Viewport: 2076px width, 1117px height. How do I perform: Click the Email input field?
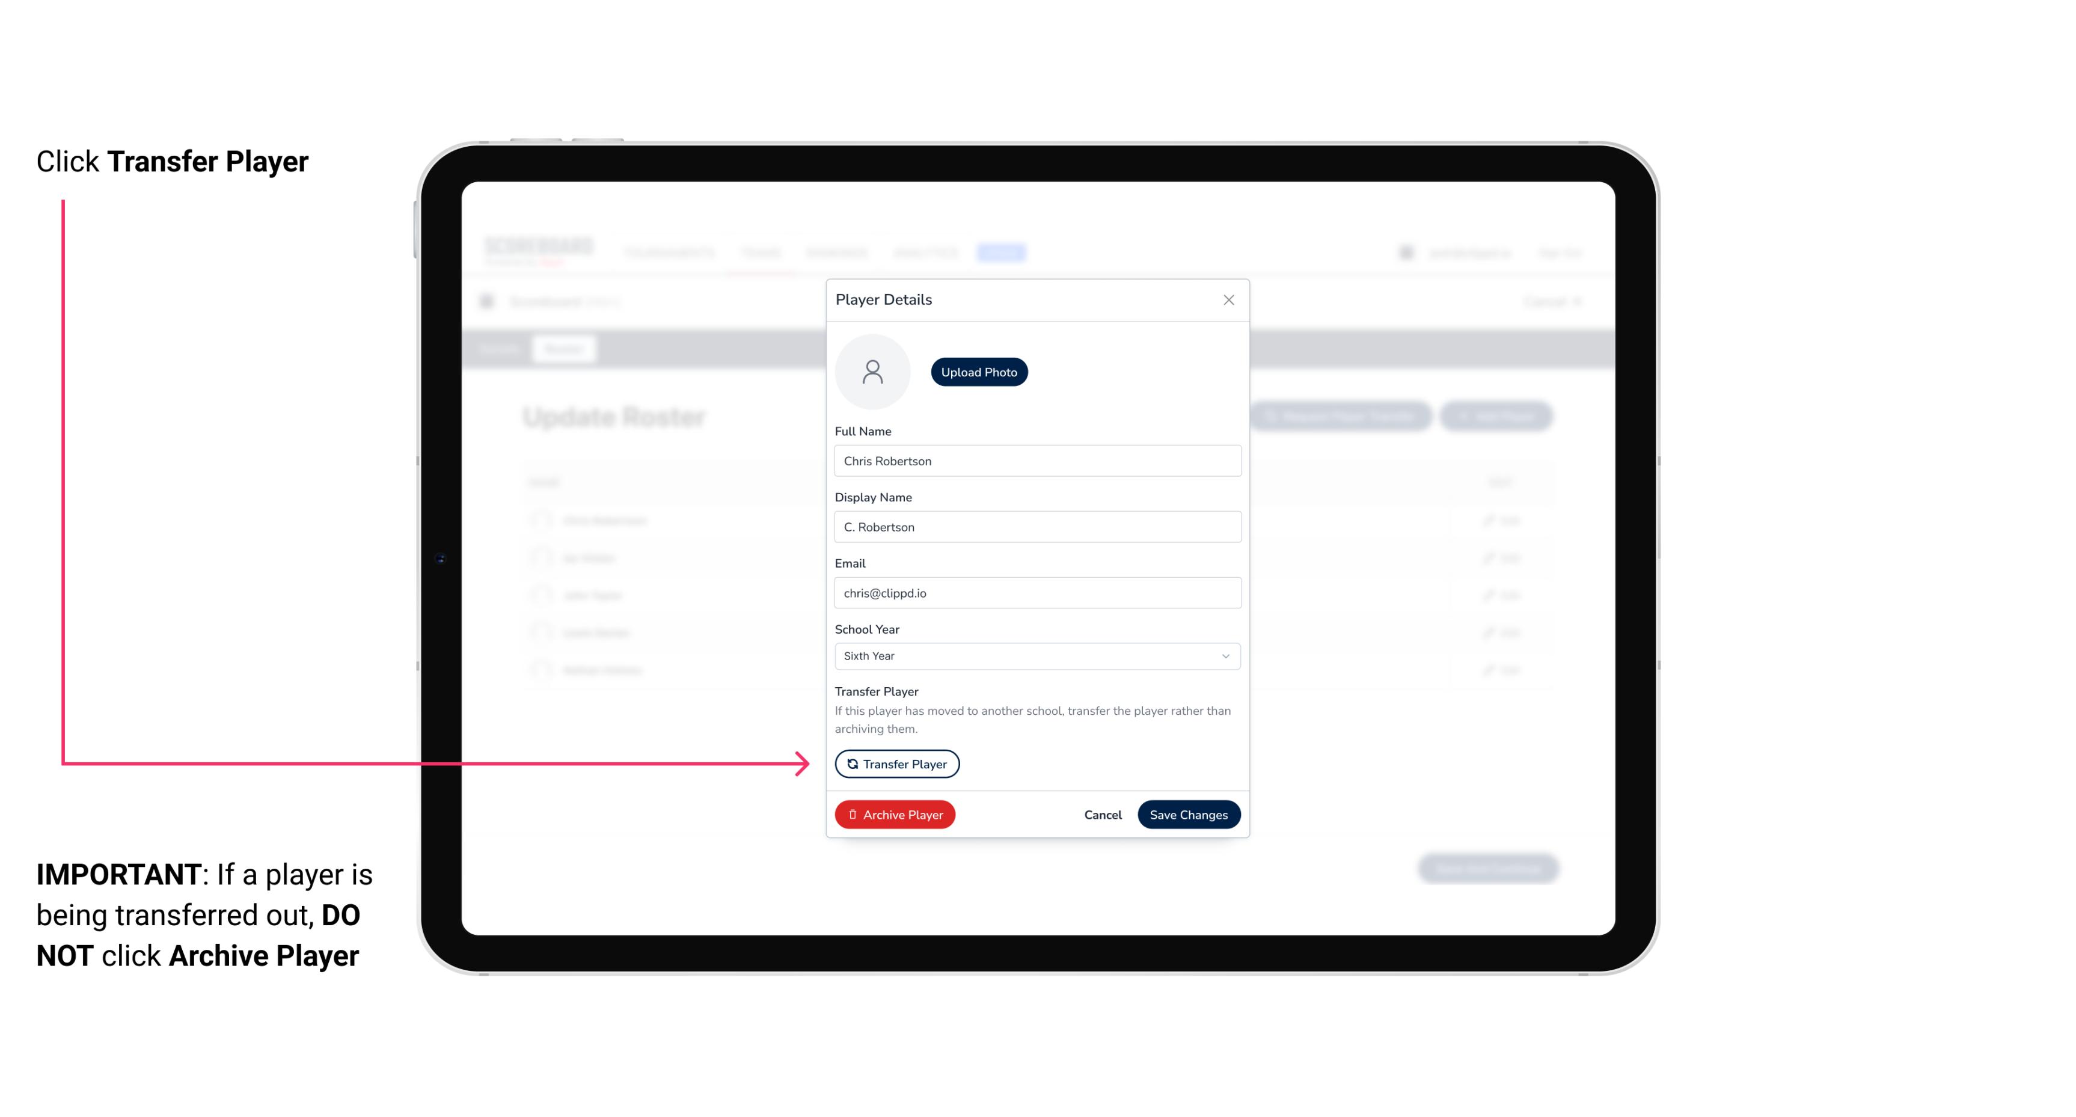click(1036, 592)
